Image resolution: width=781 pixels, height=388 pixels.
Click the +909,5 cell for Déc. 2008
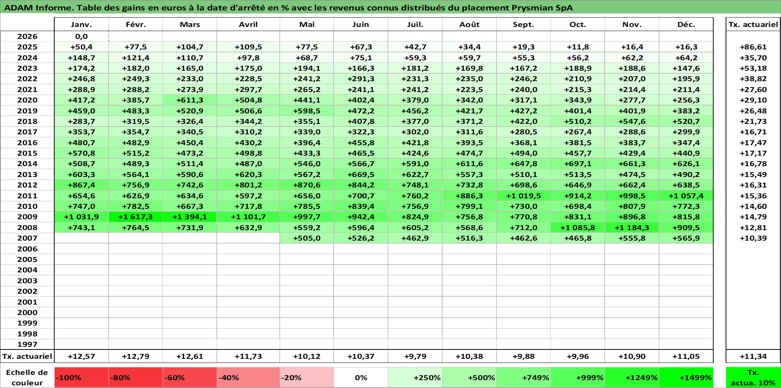pos(686,227)
